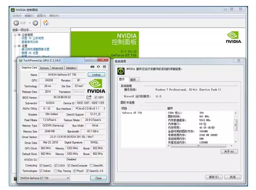Toggle the UEFI checkbox
256x190 pixels.
[x=96, y=98]
